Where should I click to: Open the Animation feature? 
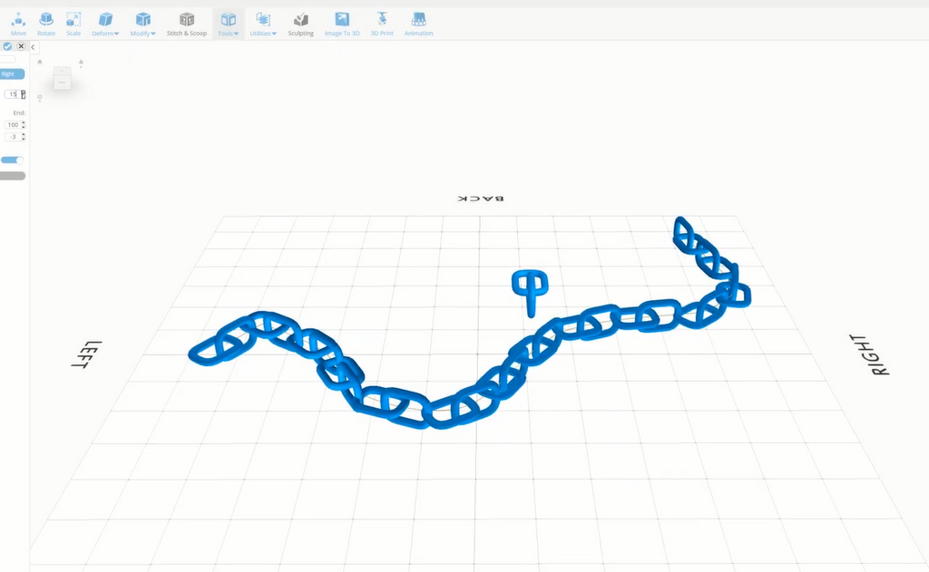(x=418, y=20)
